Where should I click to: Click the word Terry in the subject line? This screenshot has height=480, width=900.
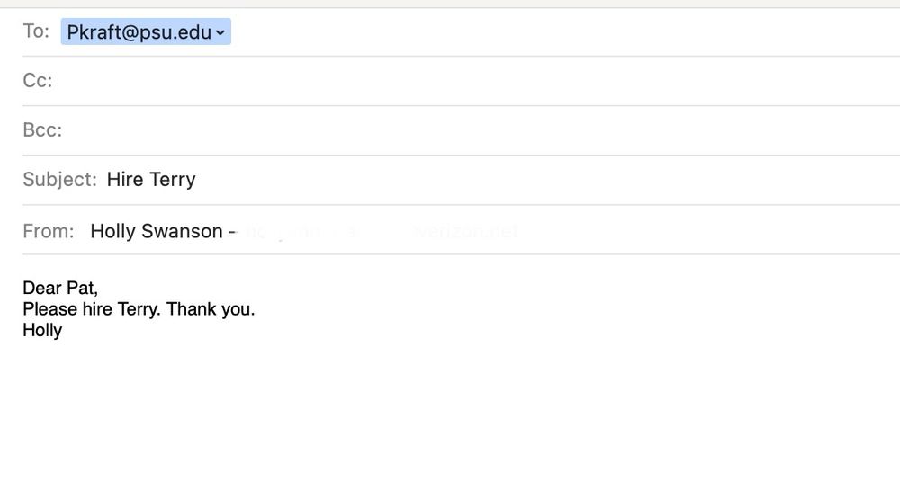(x=173, y=180)
